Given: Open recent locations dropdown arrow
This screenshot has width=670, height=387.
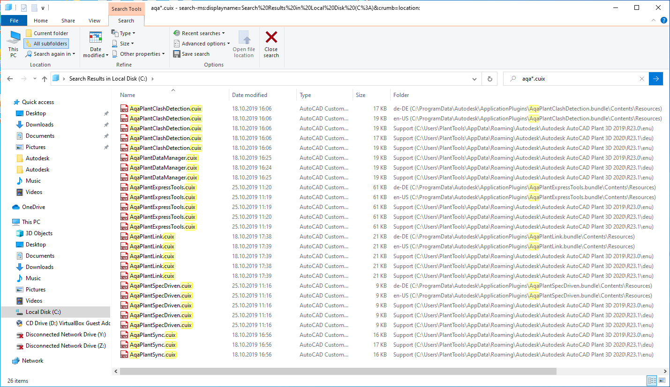Looking at the screenshot, I should pyautogui.click(x=35, y=79).
